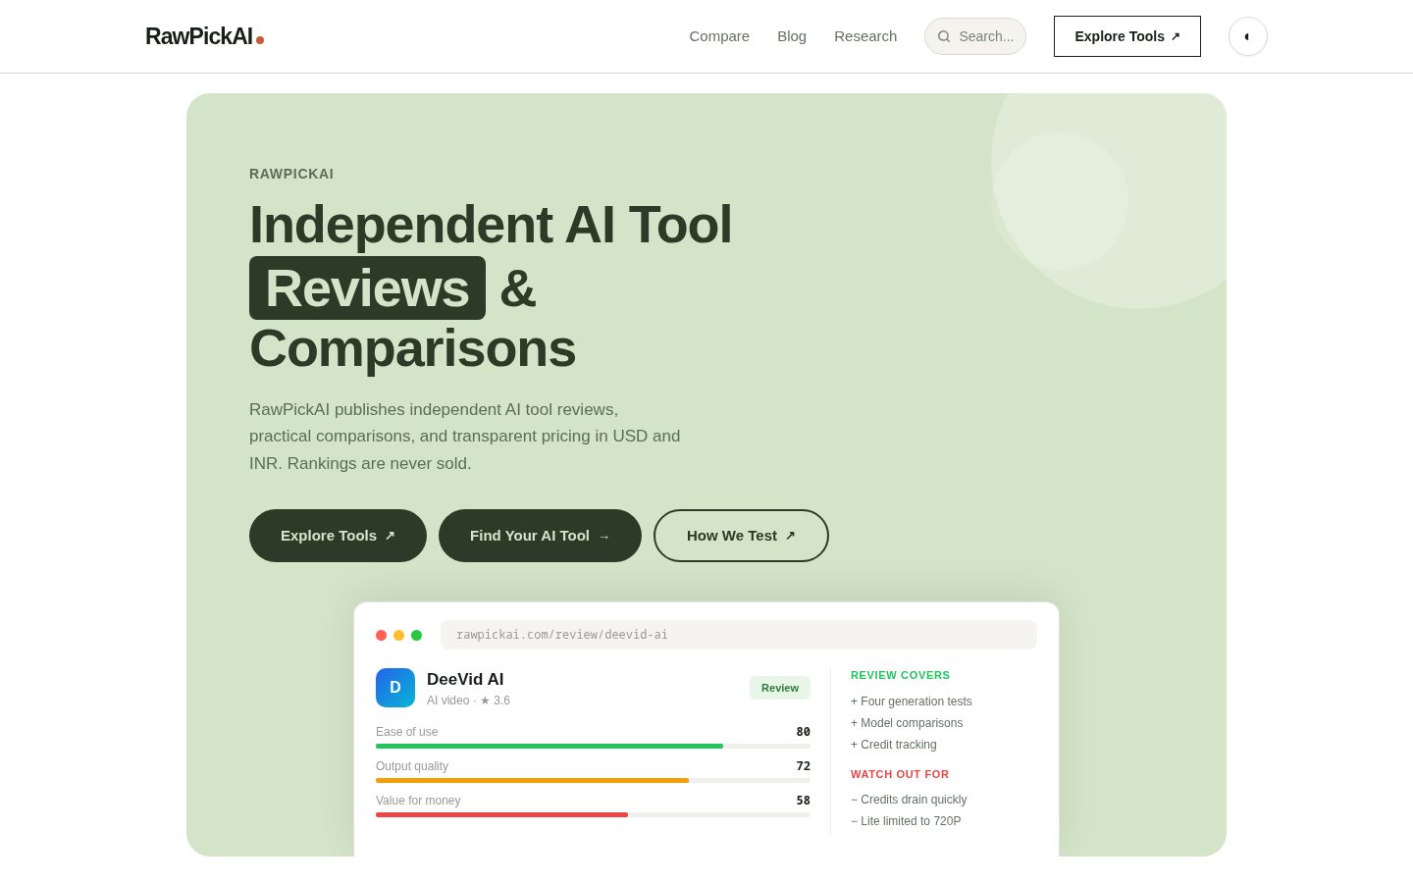This screenshot has width=1413, height=883.
Task: Click the WATCH OUT FOR heading
Action: (900, 774)
